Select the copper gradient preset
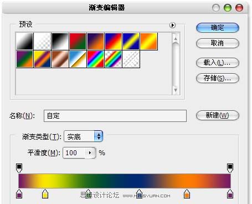Viewport: 252px width, 204px height. [60, 59]
